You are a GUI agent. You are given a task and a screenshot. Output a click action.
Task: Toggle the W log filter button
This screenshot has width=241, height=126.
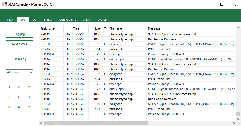(x=19, y=87)
